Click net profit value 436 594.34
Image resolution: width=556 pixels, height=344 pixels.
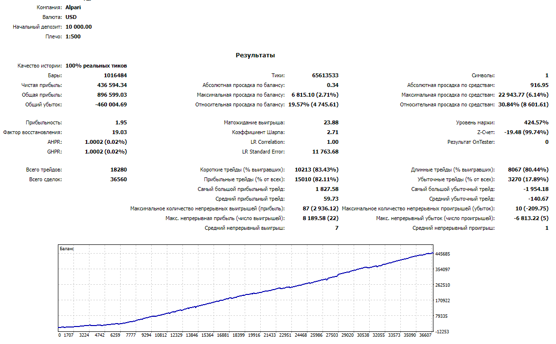(112, 85)
